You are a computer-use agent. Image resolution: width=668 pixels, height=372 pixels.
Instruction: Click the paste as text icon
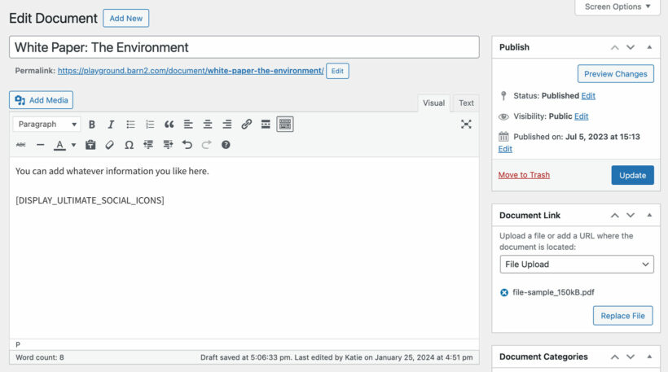(x=90, y=145)
